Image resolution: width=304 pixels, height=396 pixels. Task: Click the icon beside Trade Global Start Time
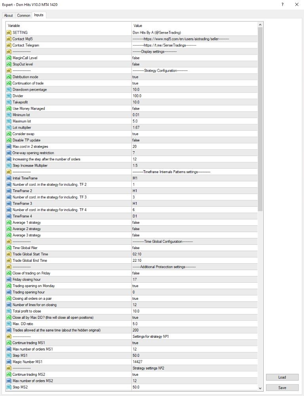click(x=9, y=254)
